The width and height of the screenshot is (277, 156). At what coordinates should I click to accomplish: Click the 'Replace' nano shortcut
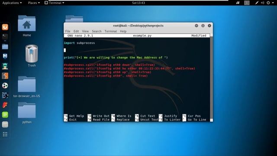tap(120, 120)
